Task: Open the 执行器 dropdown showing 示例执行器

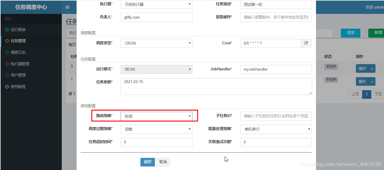Action: pos(156,4)
